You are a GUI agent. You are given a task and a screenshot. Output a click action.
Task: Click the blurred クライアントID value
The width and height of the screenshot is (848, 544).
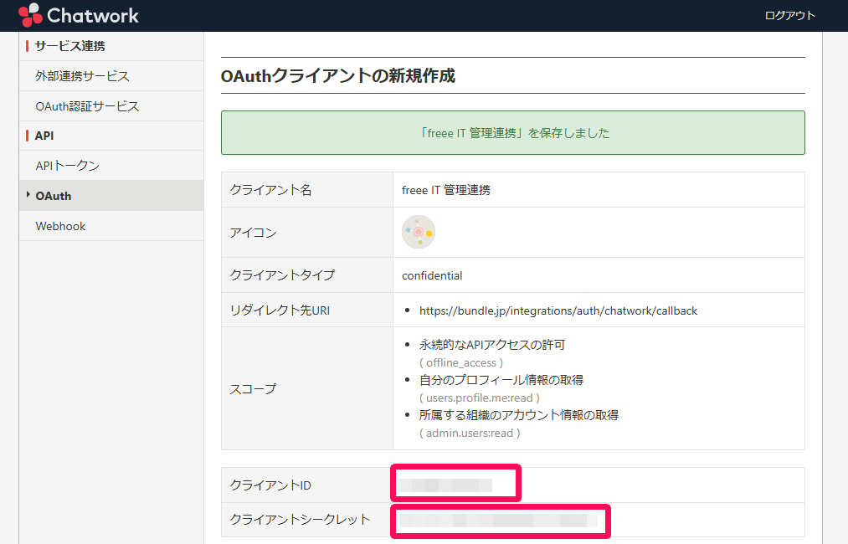click(x=445, y=485)
